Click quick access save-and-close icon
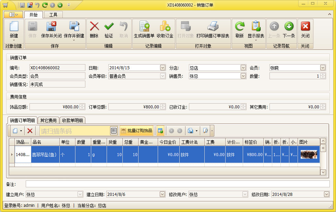This screenshot has height=212, width=336. click(x=30, y=5)
